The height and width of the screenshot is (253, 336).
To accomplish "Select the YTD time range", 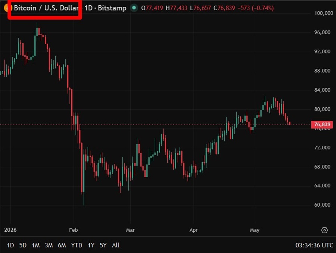I will 77,245.
